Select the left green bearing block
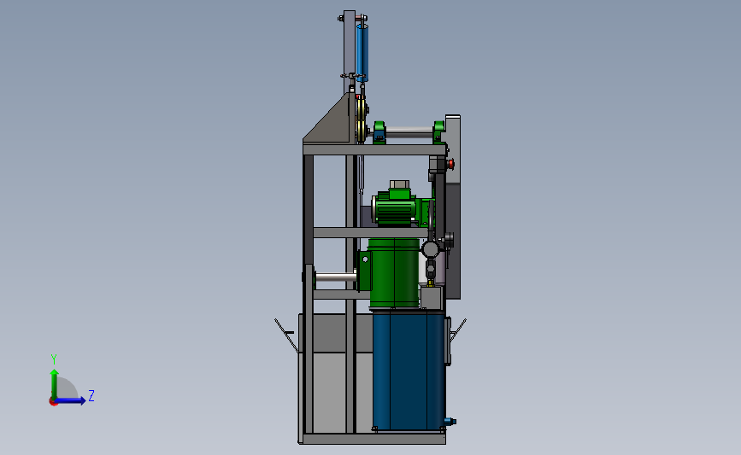Screen dimensions: 741x455 coord(379,132)
